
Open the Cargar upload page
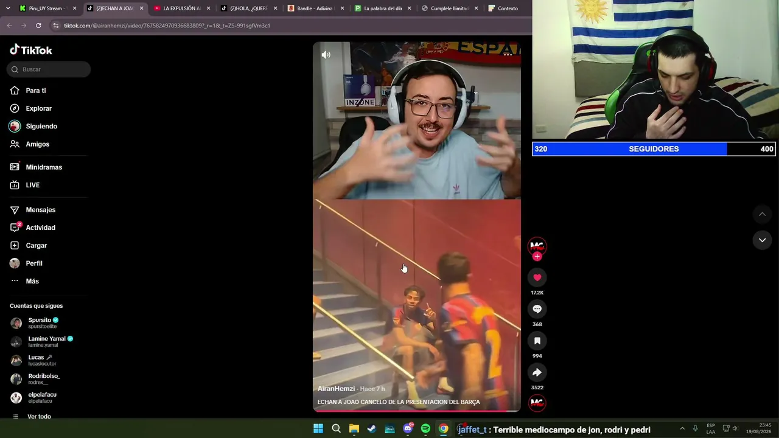coord(29,246)
